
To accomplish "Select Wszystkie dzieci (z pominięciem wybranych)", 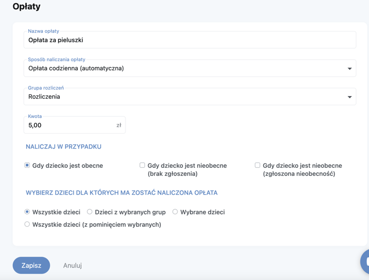I will click(27, 224).
